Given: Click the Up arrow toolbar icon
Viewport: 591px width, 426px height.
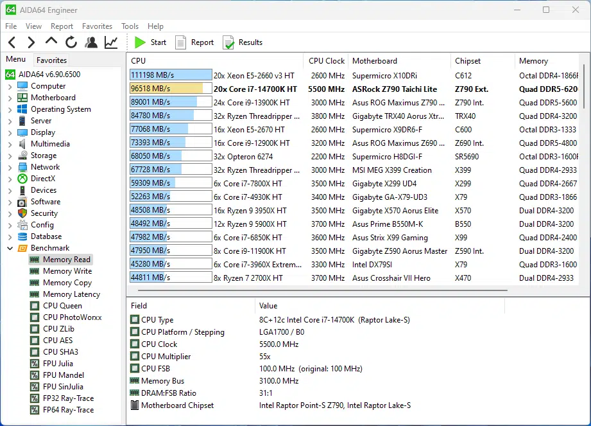Looking at the screenshot, I should pyautogui.click(x=51, y=42).
